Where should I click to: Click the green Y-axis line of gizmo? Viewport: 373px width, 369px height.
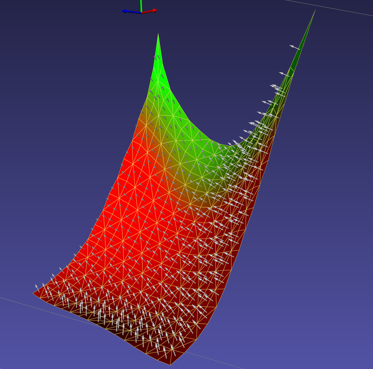pos(141,6)
